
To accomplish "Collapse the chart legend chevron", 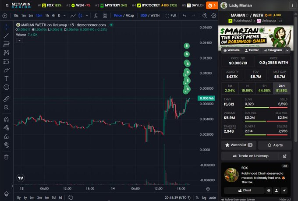I will click(x=19, y=40).
